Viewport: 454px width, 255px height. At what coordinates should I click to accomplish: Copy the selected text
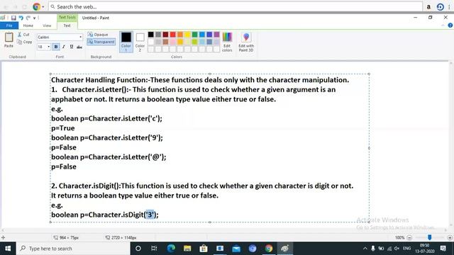25,42
